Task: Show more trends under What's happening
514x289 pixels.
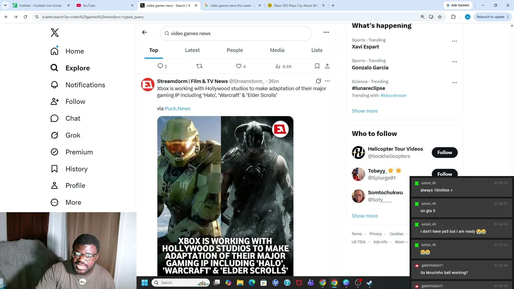Action: [365, 111]
